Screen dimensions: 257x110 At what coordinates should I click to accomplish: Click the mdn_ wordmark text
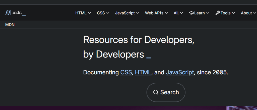click(x=19, y=13)
